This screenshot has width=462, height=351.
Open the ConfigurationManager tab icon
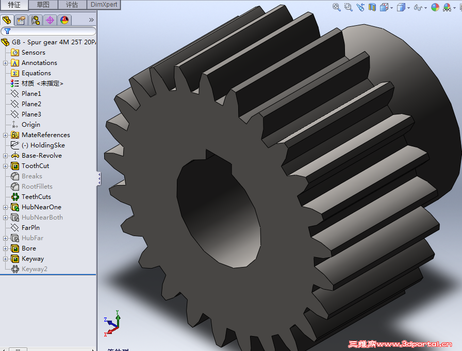[x=36, y=20]
